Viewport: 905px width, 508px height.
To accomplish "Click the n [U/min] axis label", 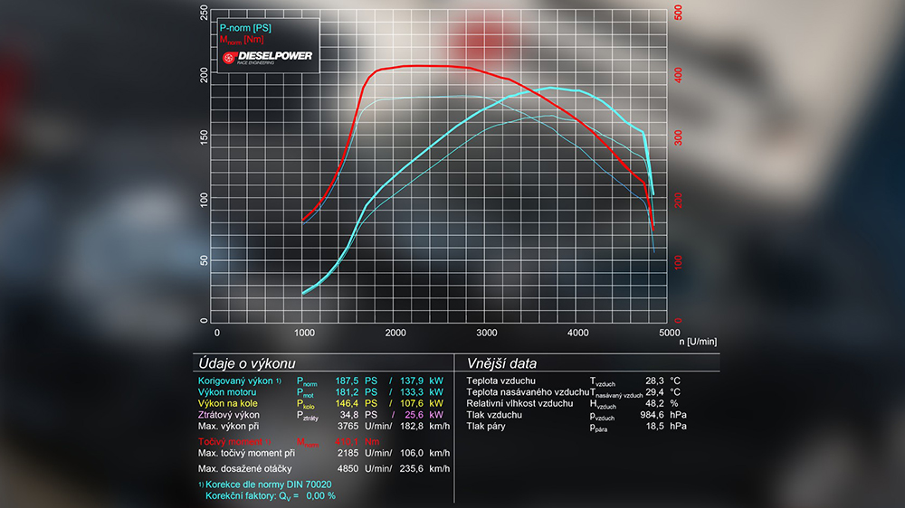I will point(698,342).
